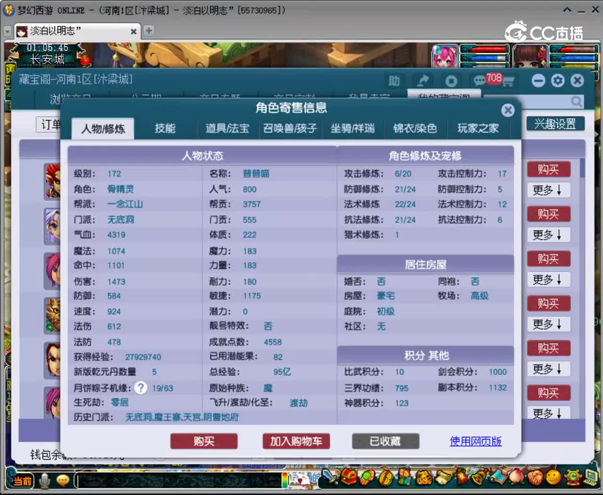
Task: Select the 锦衣/染色 tab
Action: (x=415, y=128)
